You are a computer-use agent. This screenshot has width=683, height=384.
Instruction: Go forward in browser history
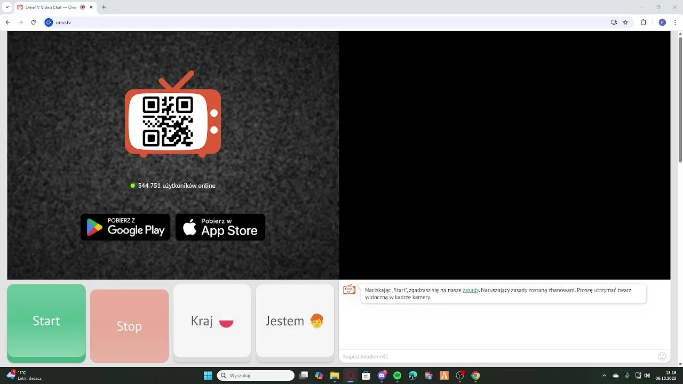click(x=21, y=22)
